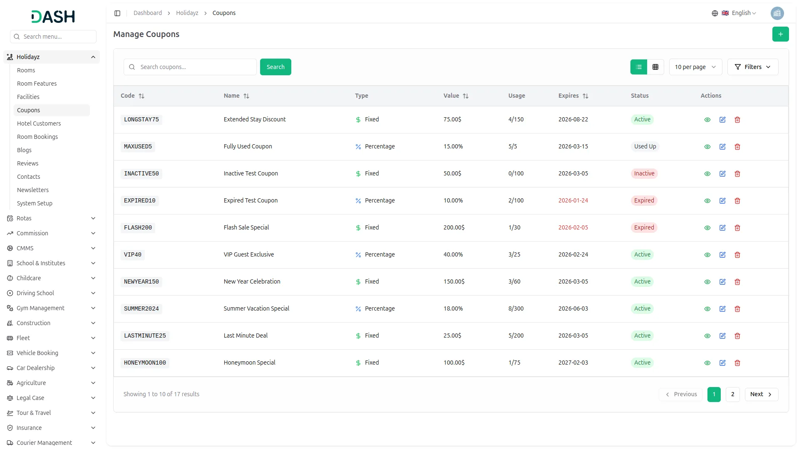Edit the LONGSTAY75 coupon
799x449 pixels.
click(x=722, y=120)
